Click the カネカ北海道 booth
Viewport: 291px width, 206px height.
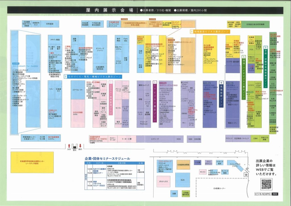click(x=78, y=113)
